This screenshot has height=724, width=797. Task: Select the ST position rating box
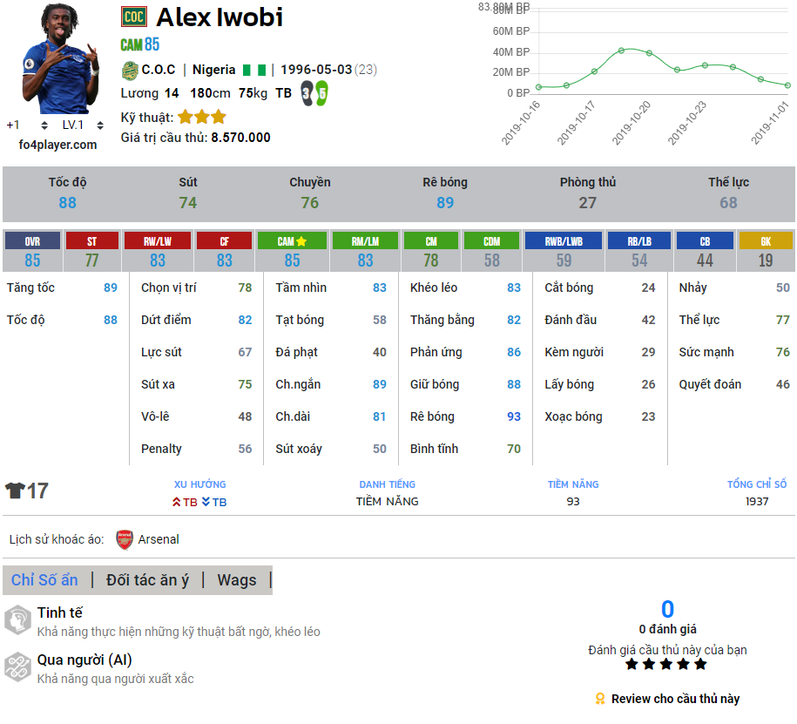click(x=92, y=251)
